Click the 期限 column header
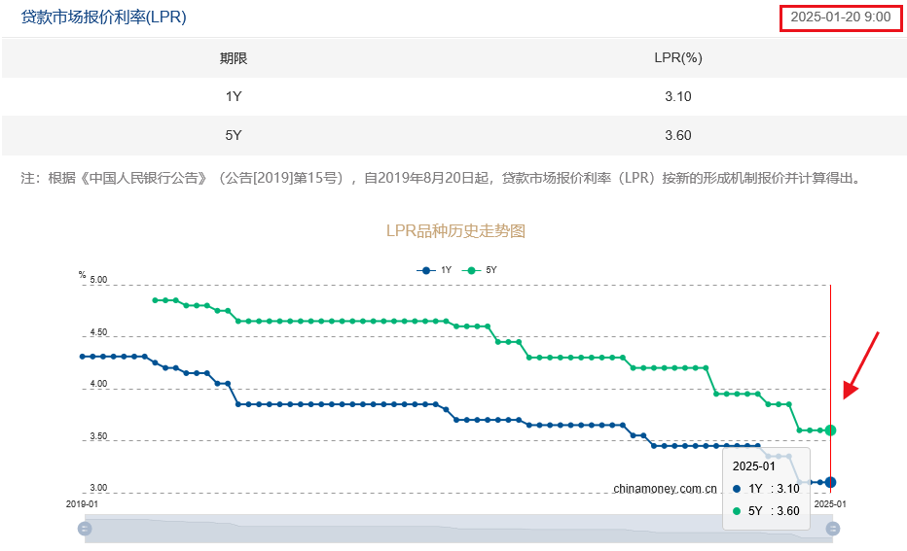 [x=234, y=58]
